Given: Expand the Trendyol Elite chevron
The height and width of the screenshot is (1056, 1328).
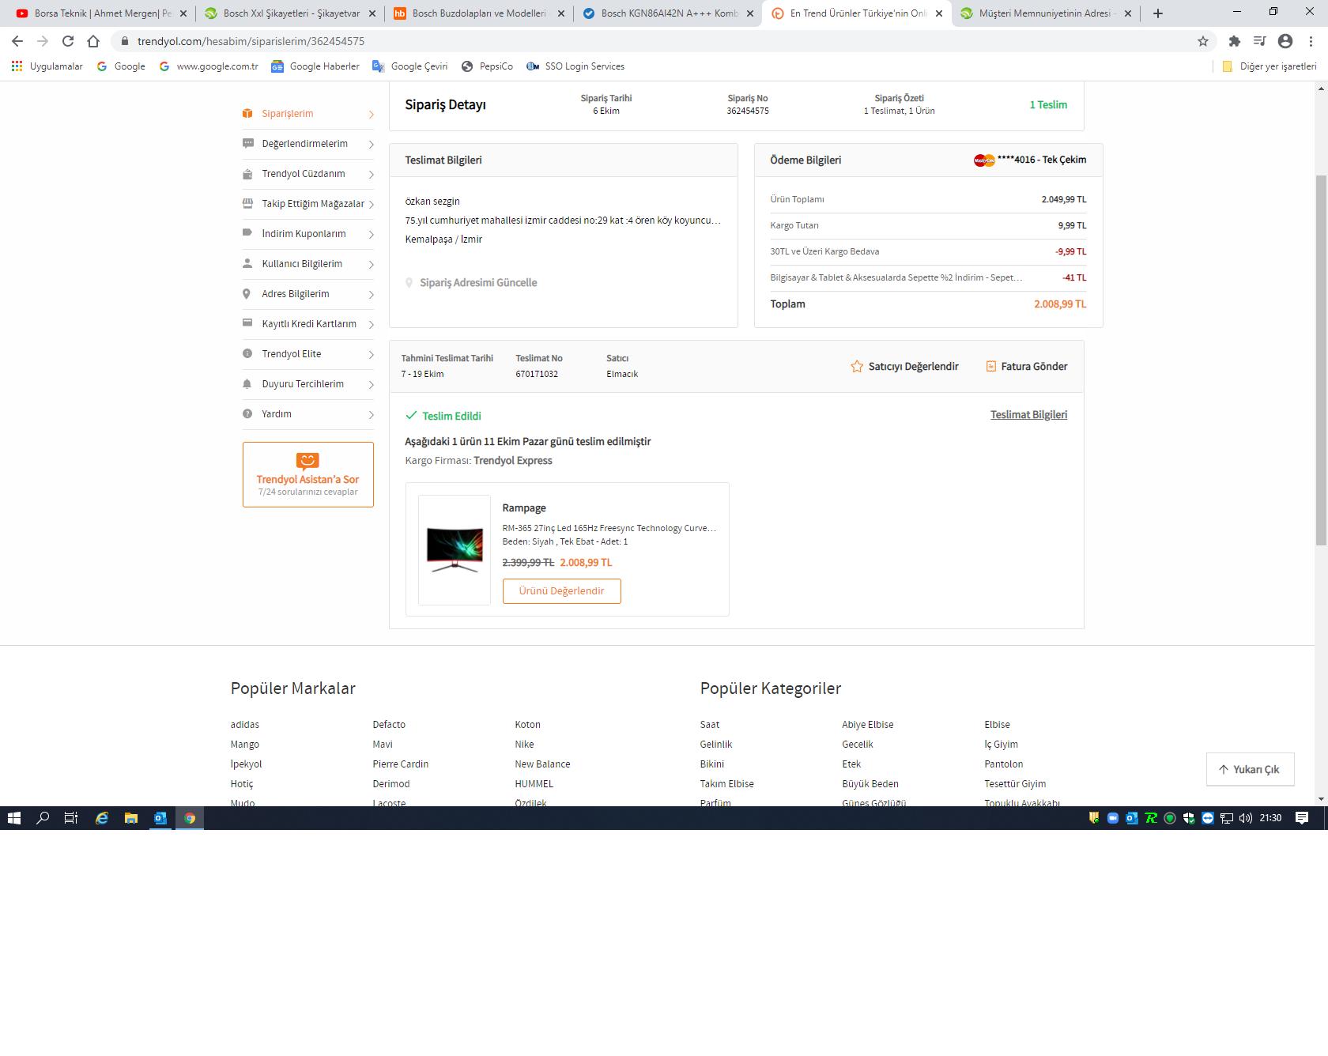Looking at the screenshot, I should click(371, 355).
